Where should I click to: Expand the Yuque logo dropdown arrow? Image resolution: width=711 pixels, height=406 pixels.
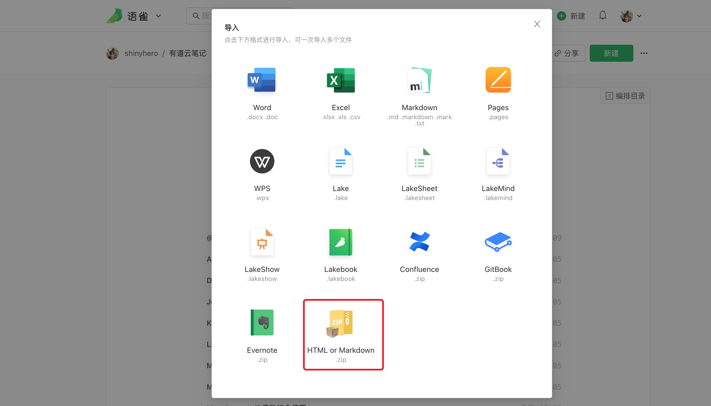(x=158, y=16)
